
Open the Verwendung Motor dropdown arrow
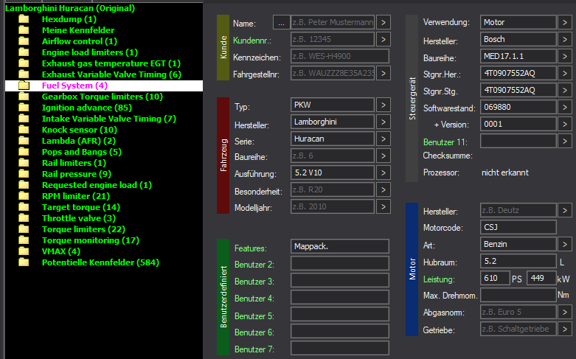click(x=565, y=22)
